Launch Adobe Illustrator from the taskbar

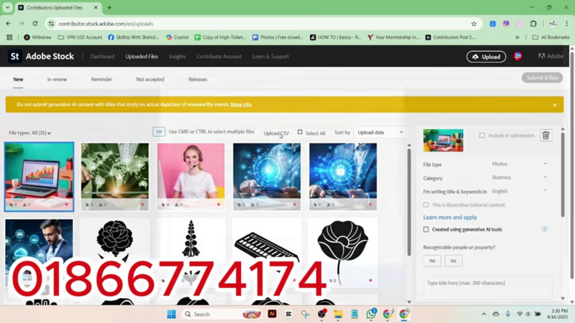coord(272,314)
